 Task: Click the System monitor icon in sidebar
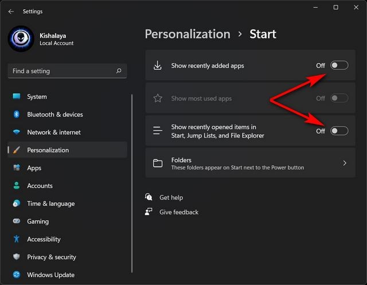[x=17, y=96]
